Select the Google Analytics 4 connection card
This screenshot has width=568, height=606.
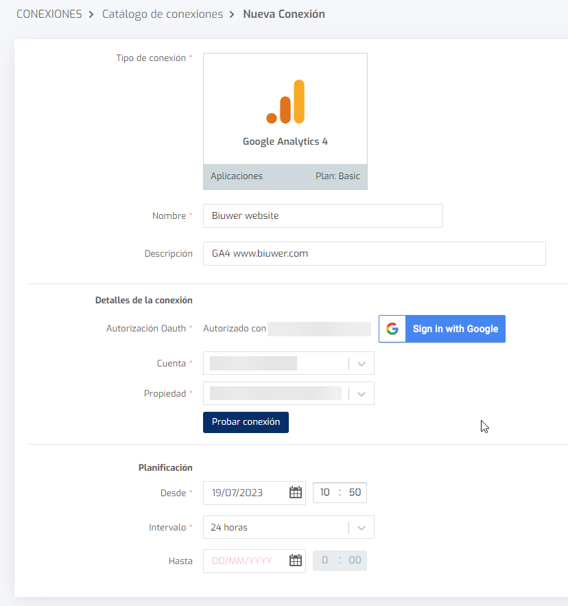pos(285,121)
